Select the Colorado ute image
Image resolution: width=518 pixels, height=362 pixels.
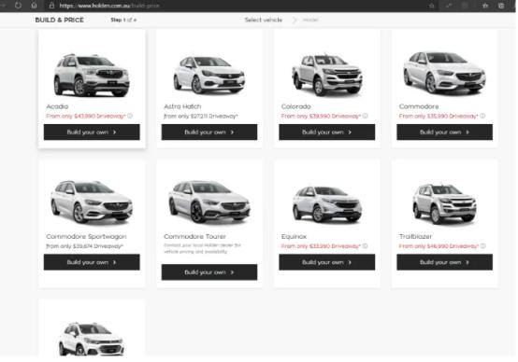point(326,75)
